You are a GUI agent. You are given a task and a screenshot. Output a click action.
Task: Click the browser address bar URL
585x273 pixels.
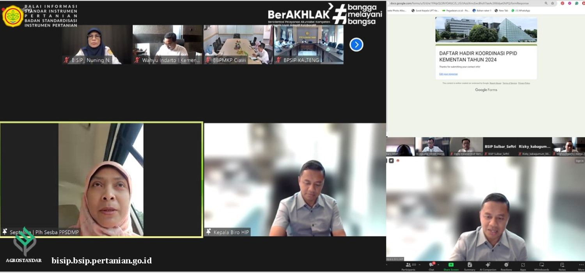(459, 3)
